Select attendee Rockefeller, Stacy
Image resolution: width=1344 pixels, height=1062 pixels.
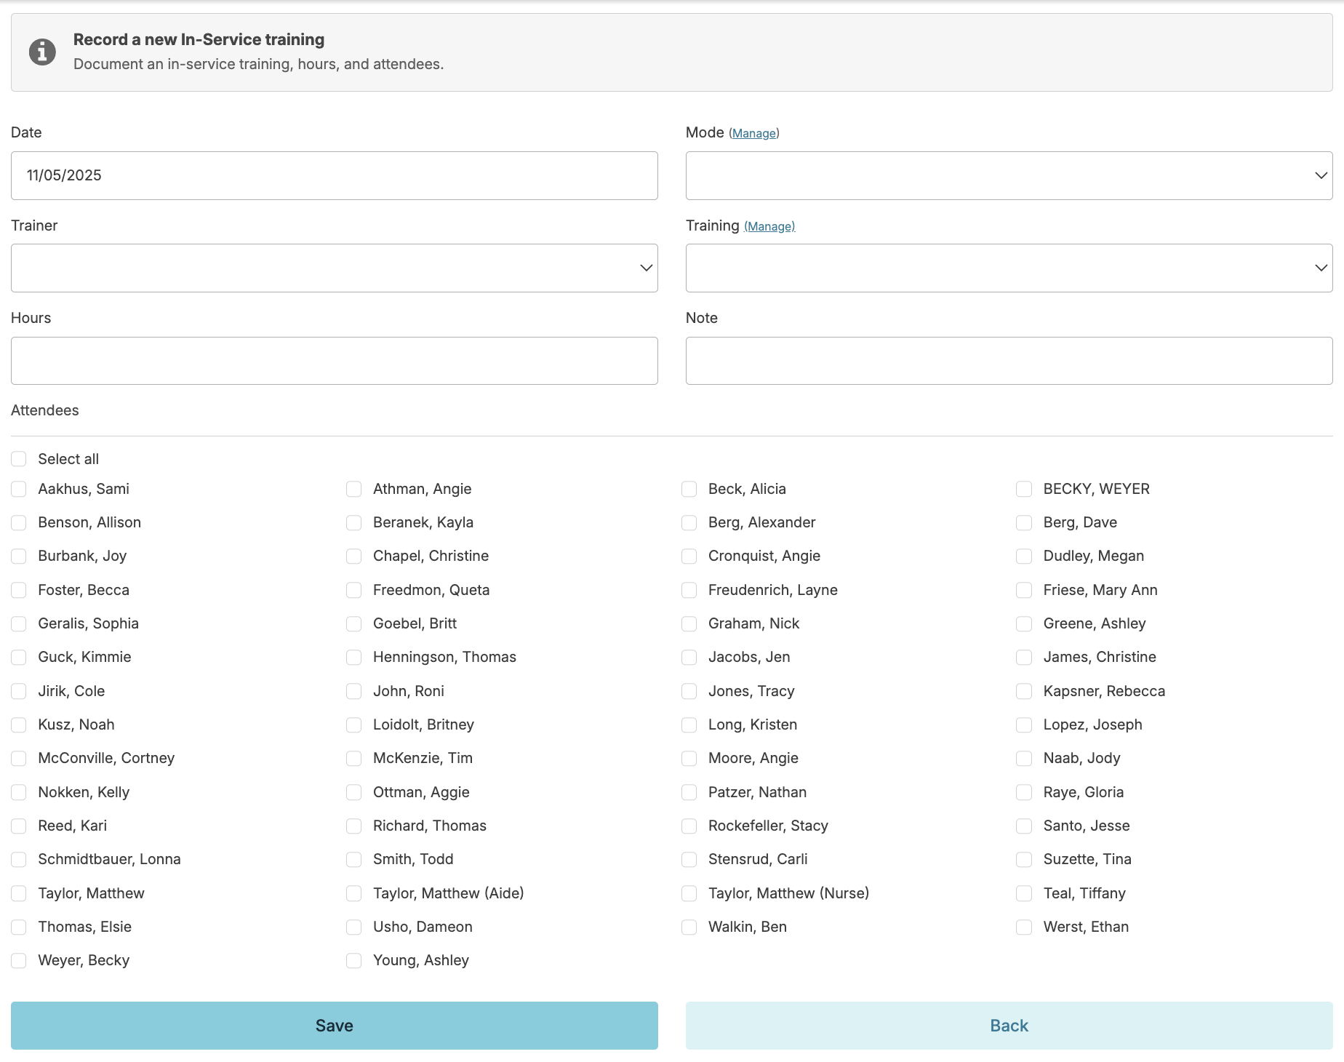(x=689, y=826)
